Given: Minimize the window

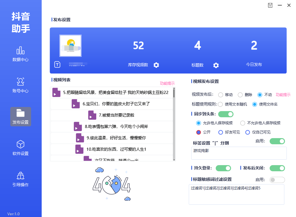Looking at the screenshot, I should (x=280, y=5).
